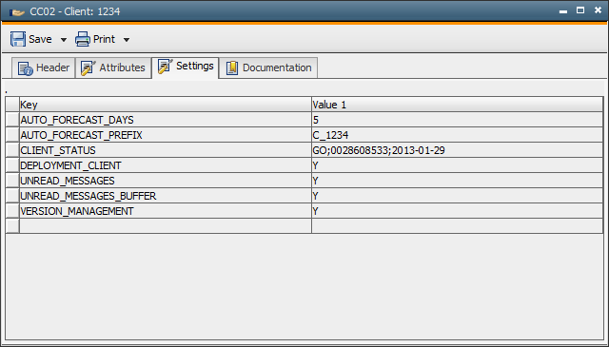The width and height of the screenshot is (609, 347).
Task: Open the Attributes tab
Action: (x=113, y=67)
